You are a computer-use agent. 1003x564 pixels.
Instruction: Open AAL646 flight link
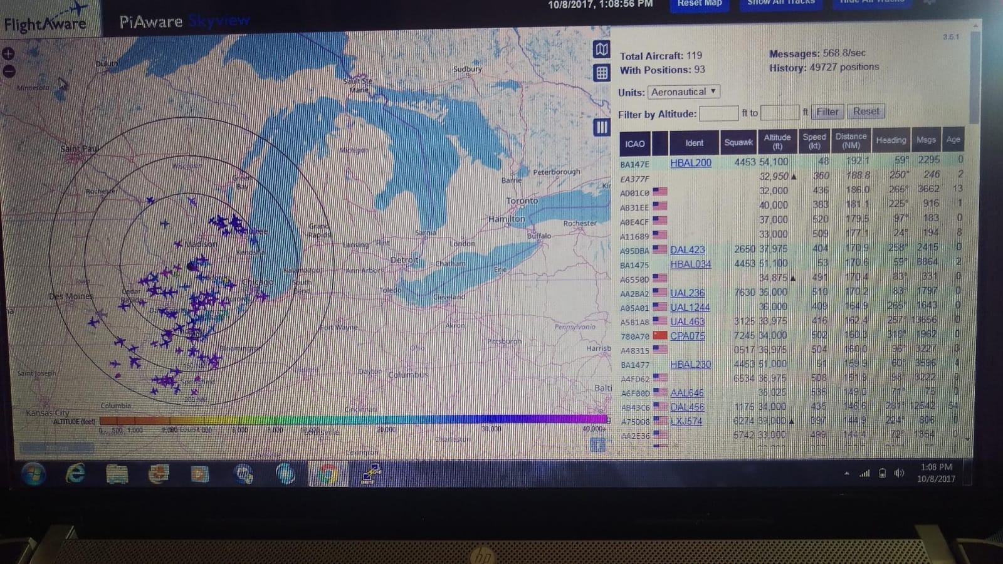tap(687, 393)
